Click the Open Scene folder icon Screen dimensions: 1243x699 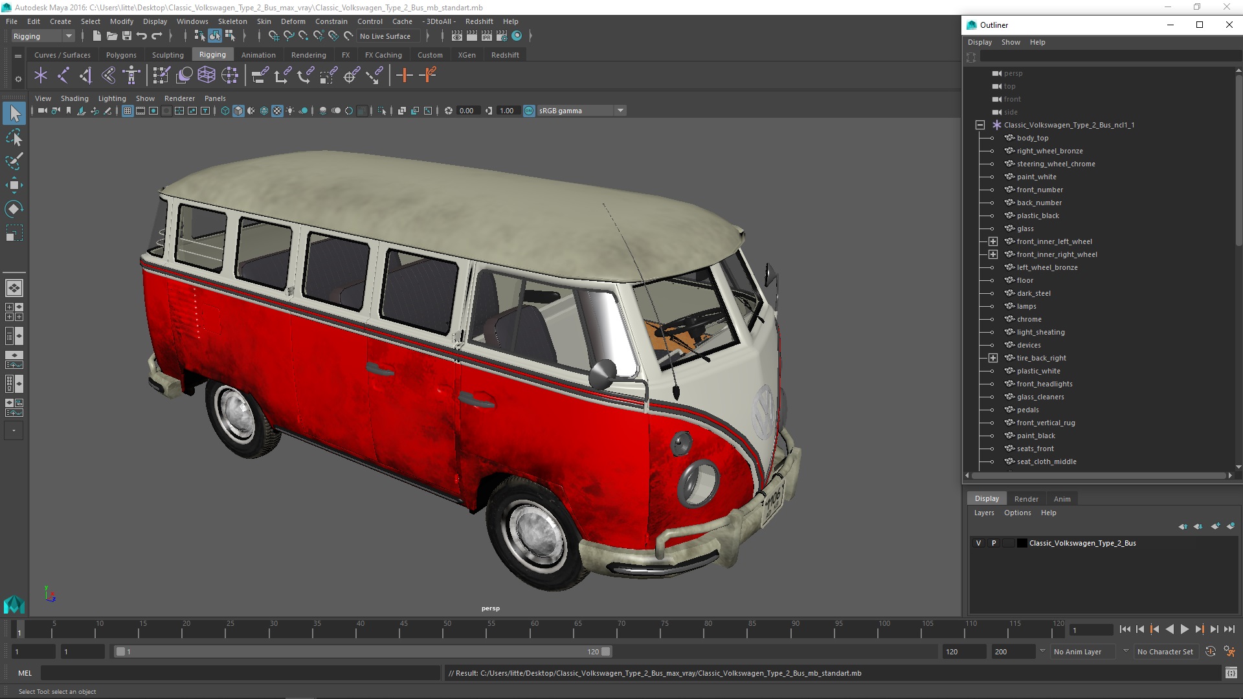point(111,36)
